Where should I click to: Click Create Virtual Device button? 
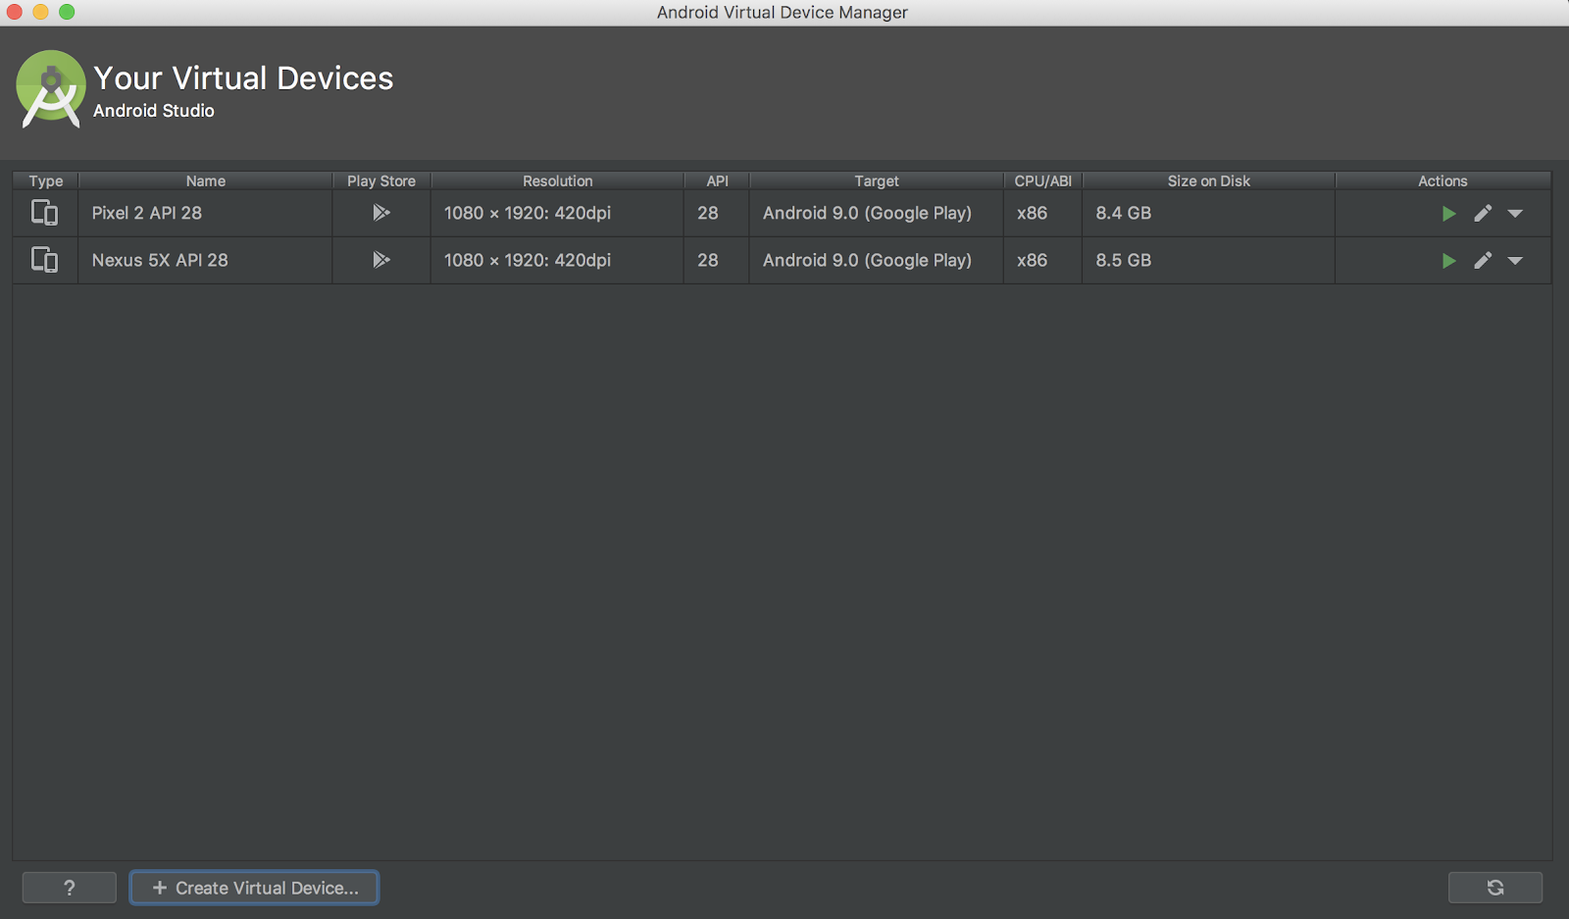coord(255,888)
